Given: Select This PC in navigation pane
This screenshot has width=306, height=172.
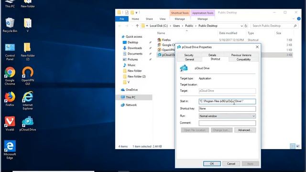Looking at the screenshot, I should pos(131,97).
